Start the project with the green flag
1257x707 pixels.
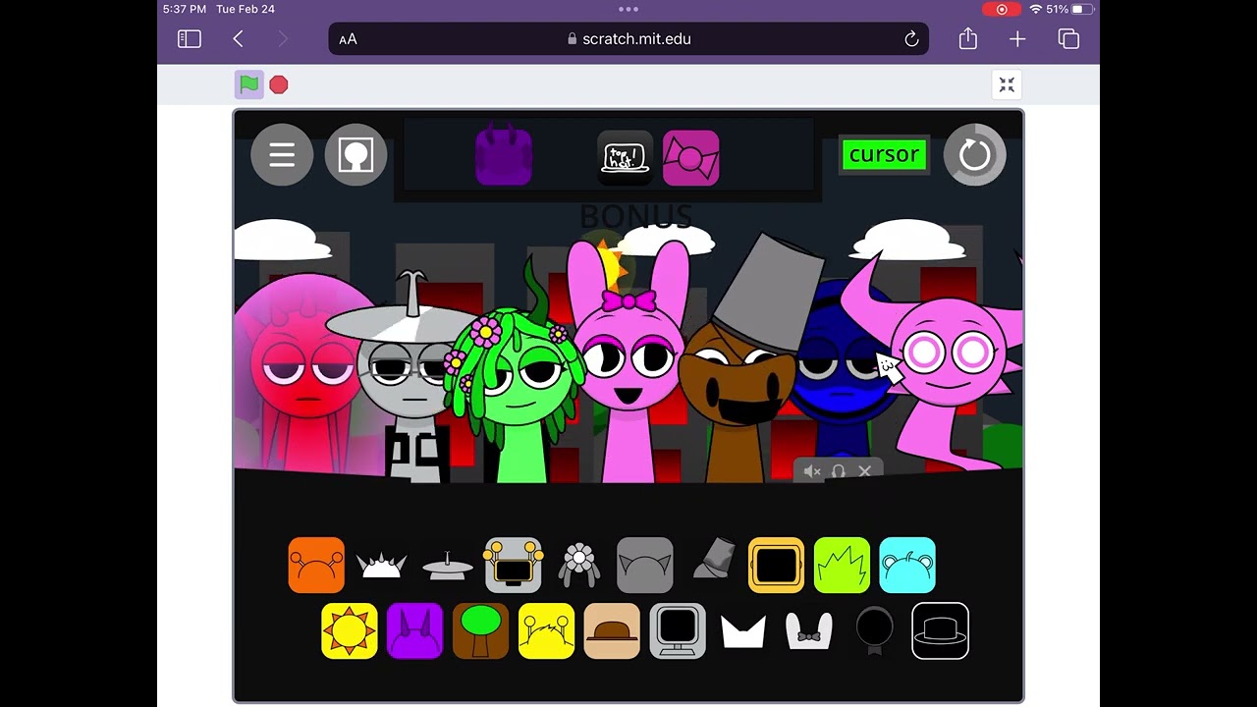(249, 84)
